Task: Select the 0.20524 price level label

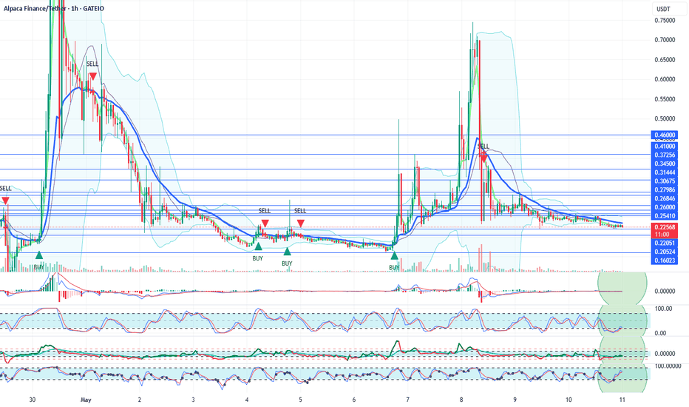Action: coord(665,252)
